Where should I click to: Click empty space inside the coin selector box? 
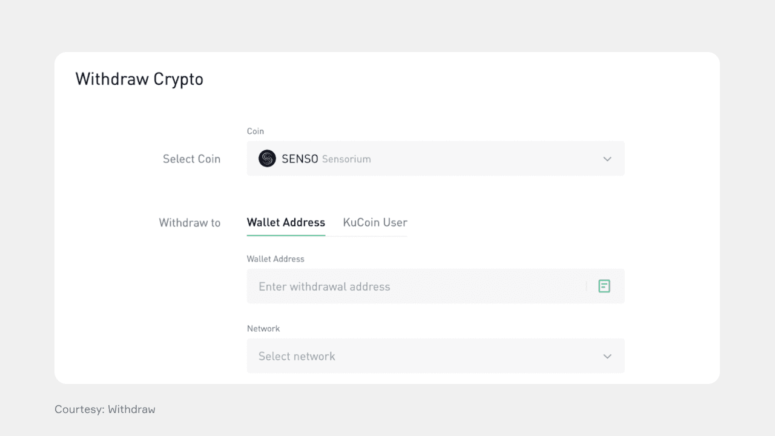pos(484,159)
